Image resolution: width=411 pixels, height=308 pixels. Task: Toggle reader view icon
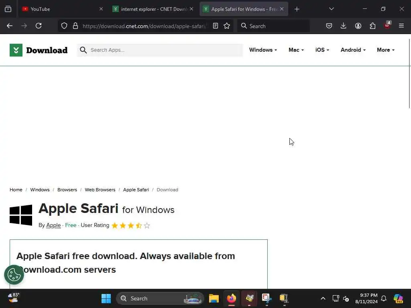coord(216,26)
